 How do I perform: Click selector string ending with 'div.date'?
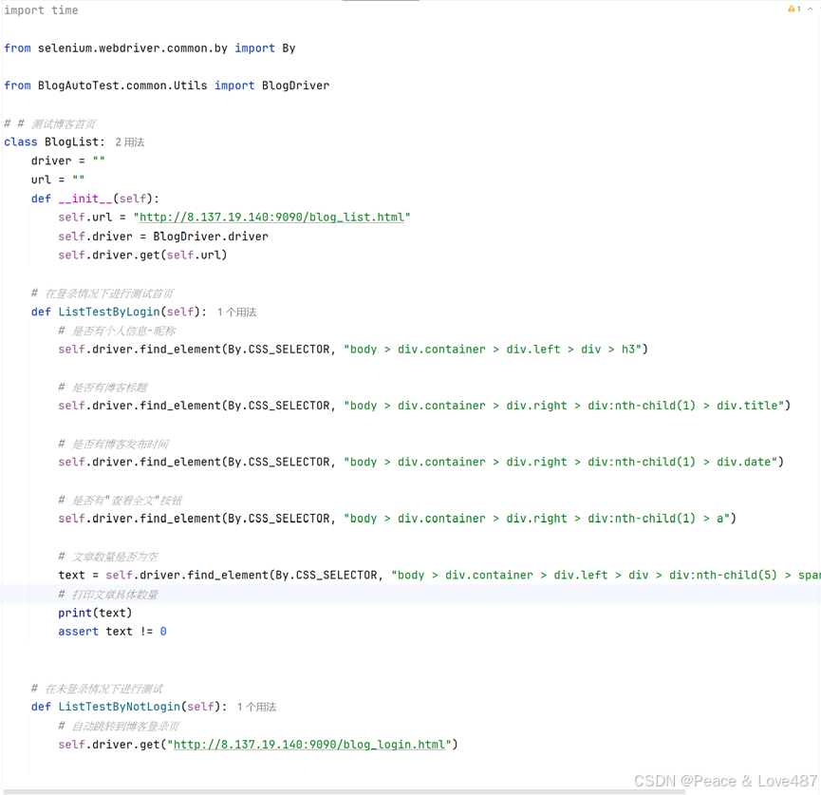tap(560, 463)
